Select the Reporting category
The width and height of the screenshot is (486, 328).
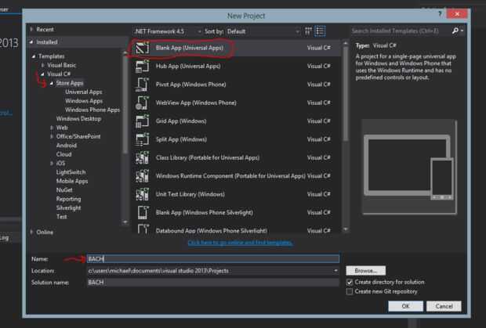tap(68, 199)
